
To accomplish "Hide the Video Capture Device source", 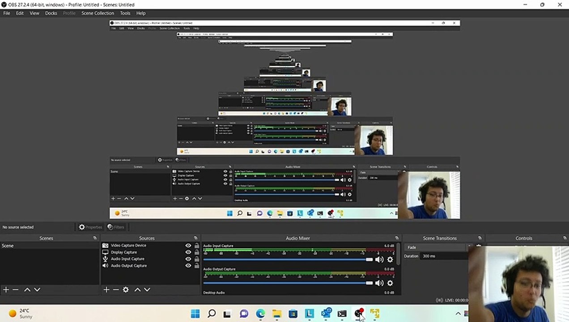I will coord(188,246).
